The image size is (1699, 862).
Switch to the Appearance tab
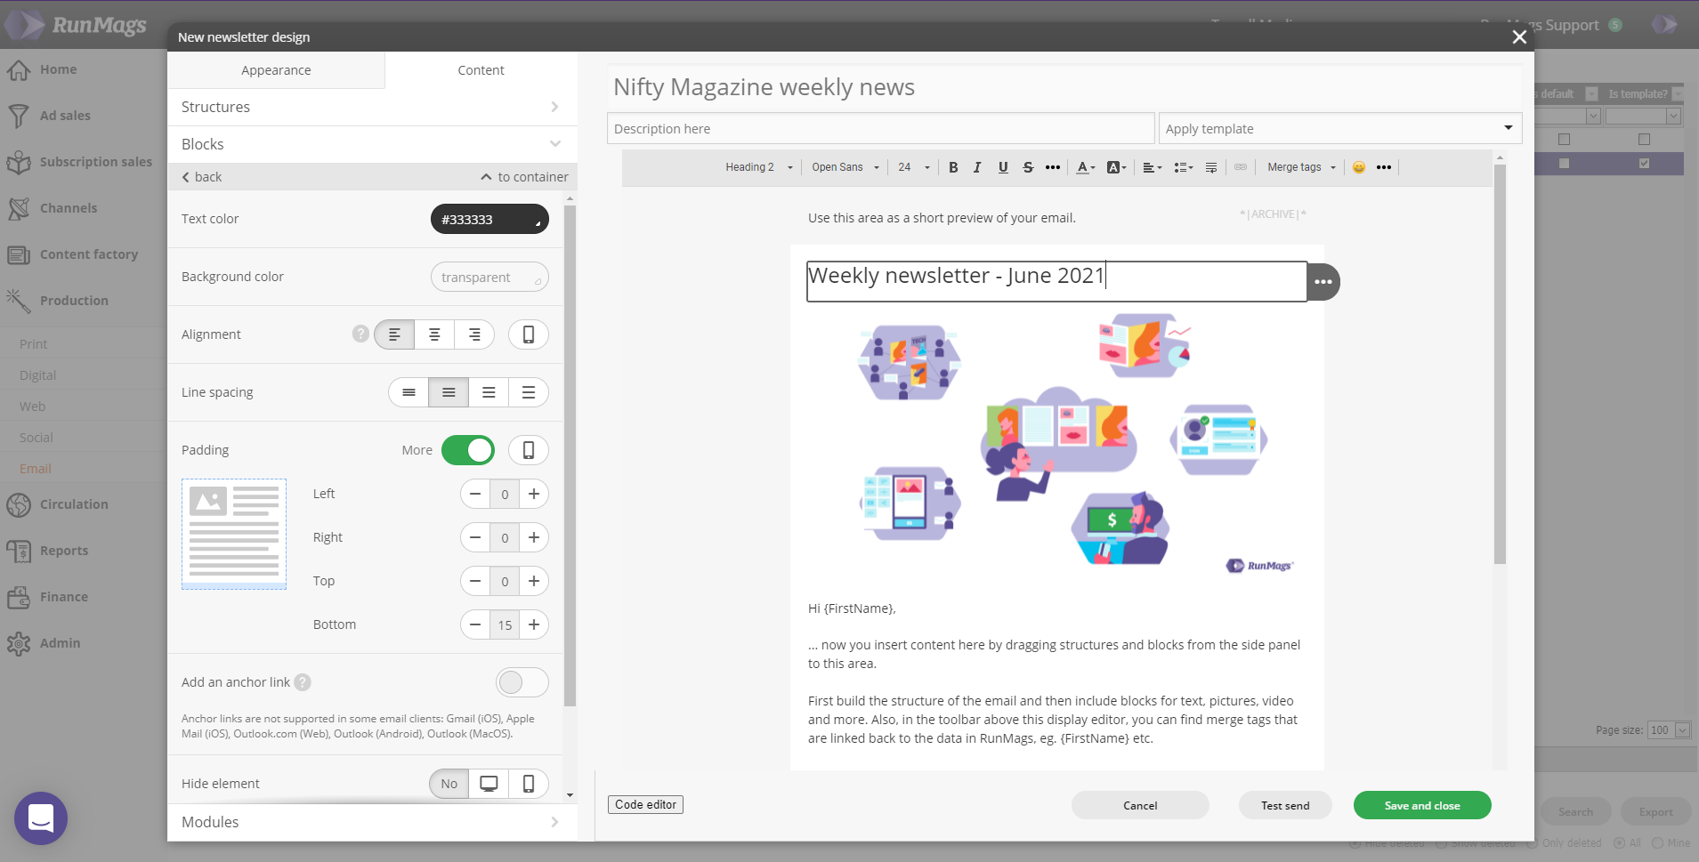[x=276, y=70]
